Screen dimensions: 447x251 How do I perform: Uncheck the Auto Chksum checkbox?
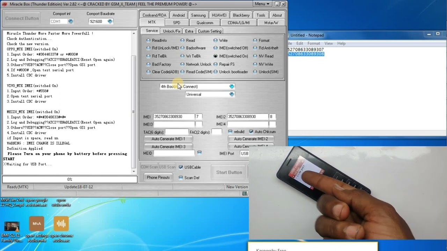[x=251, y=132]
